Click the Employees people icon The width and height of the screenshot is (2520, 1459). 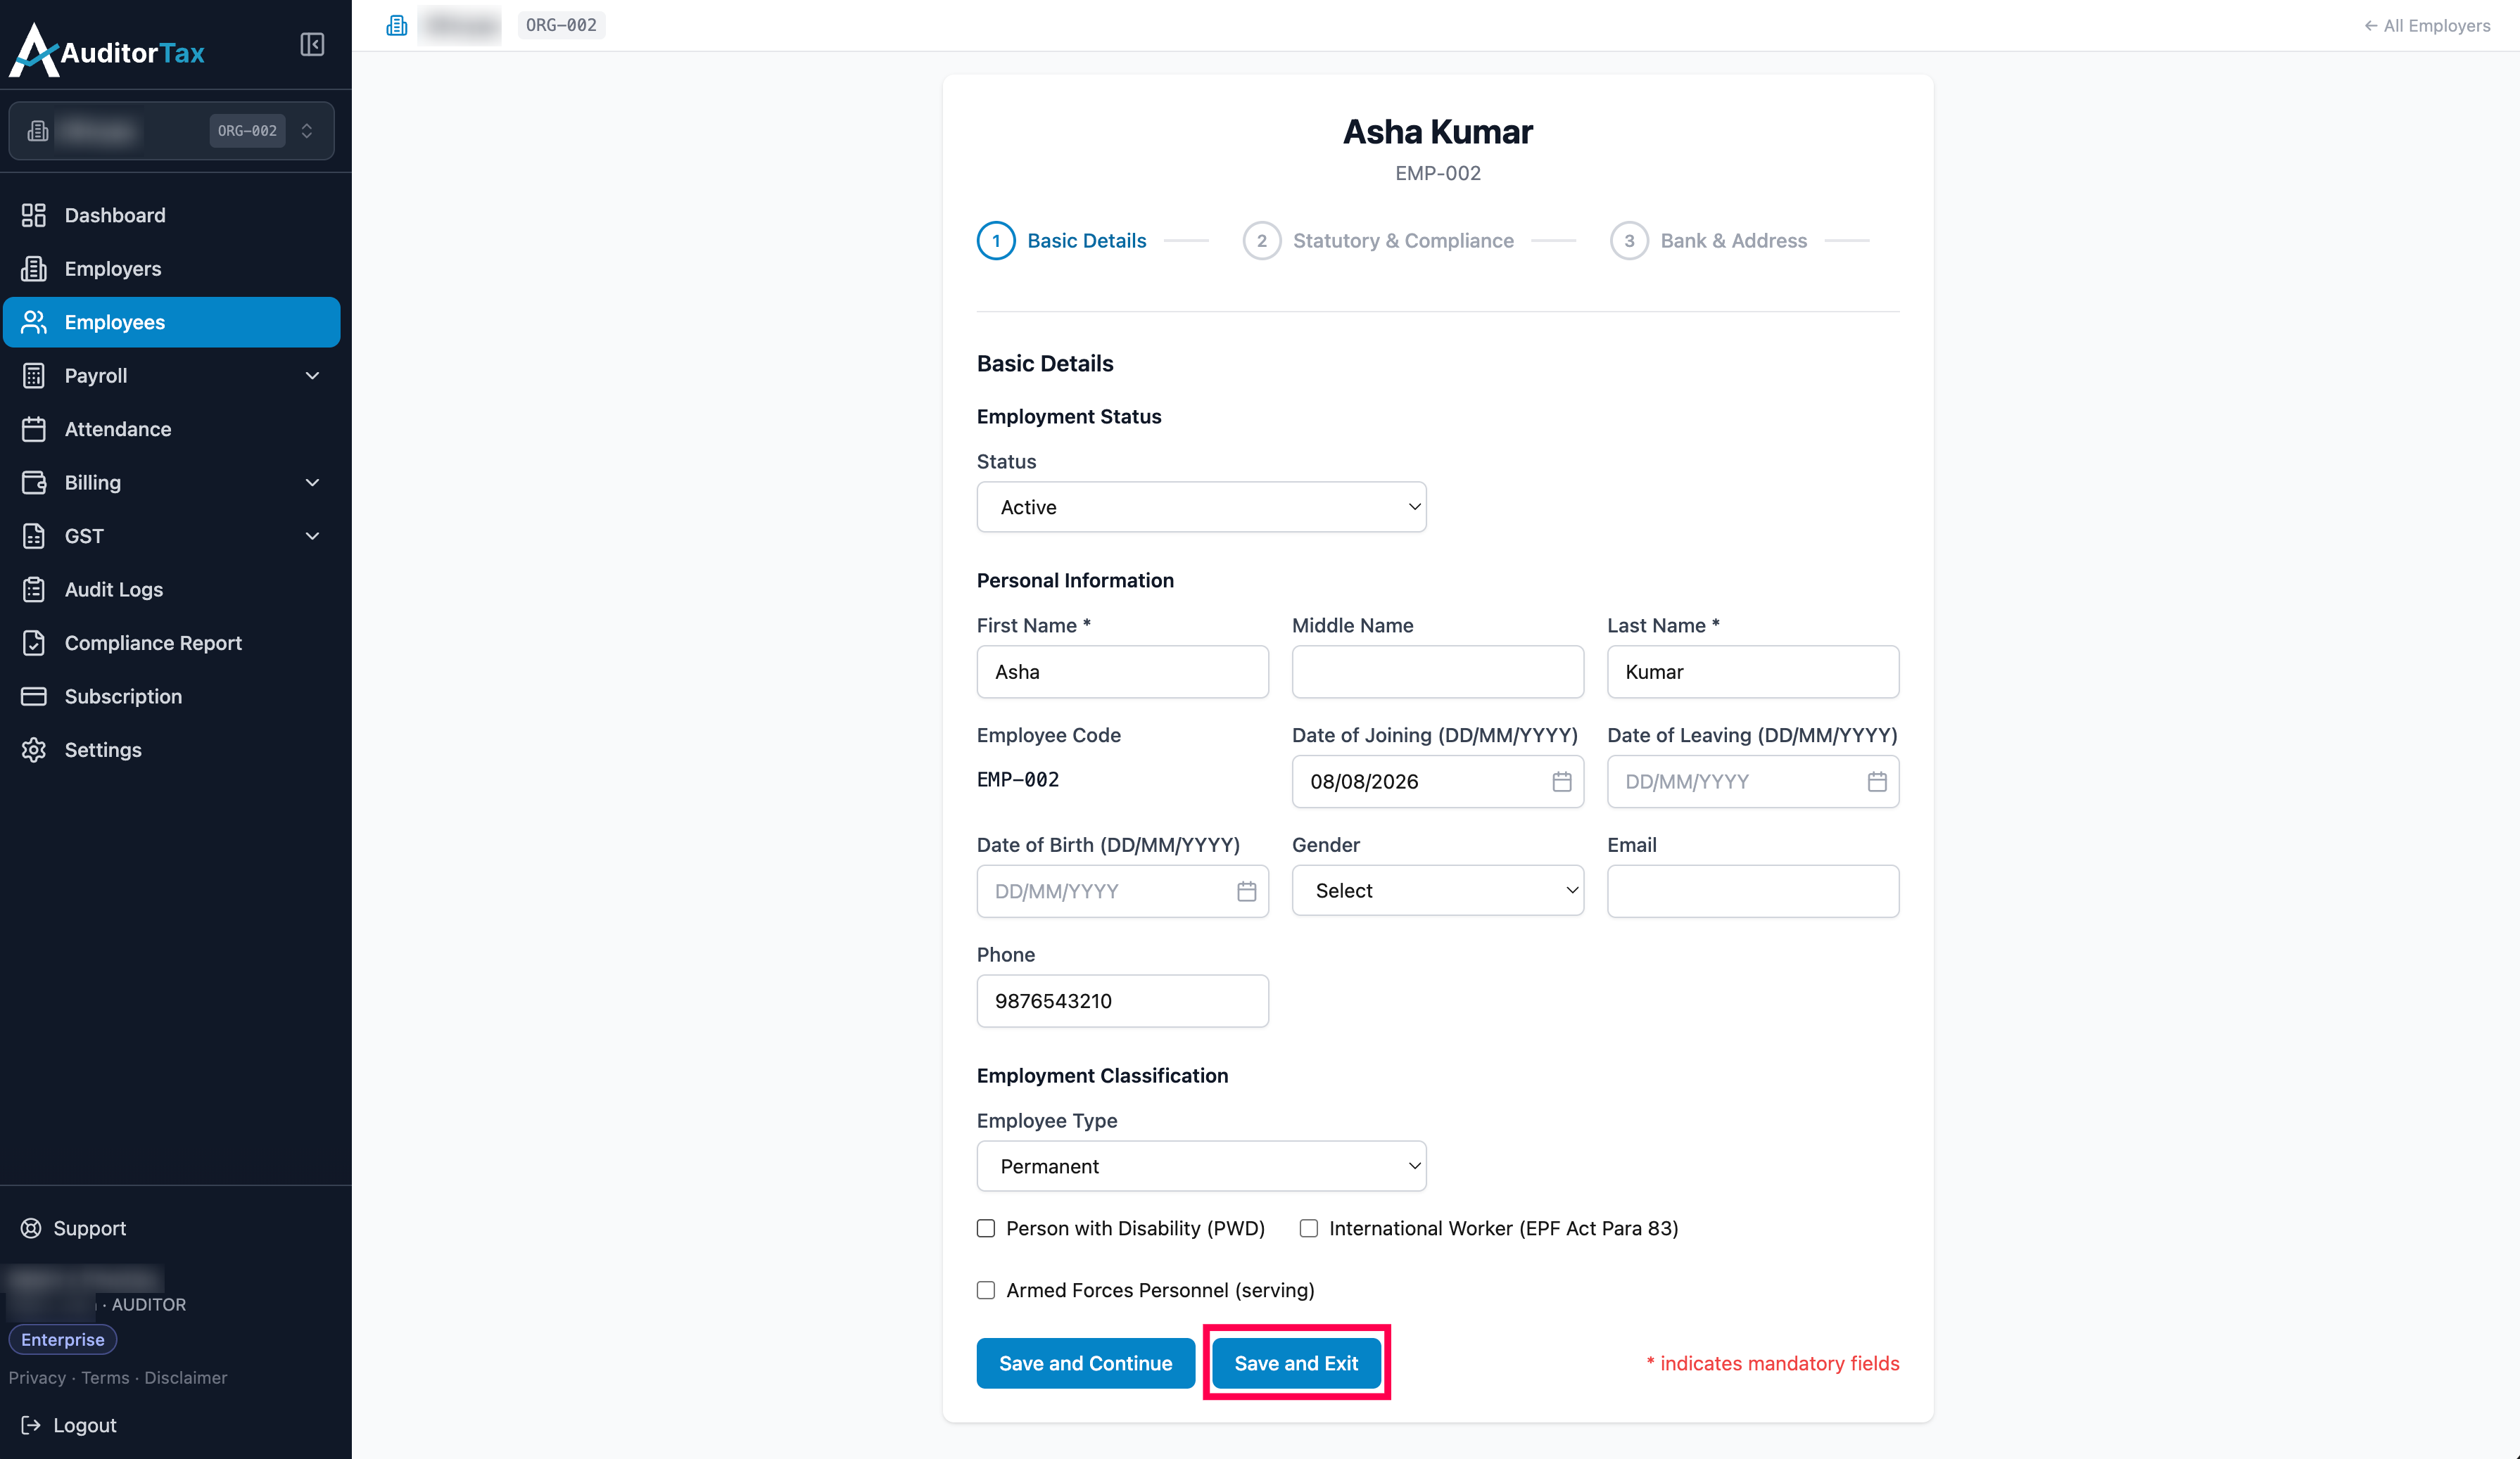pyautogui.click(x=34, y=321)
